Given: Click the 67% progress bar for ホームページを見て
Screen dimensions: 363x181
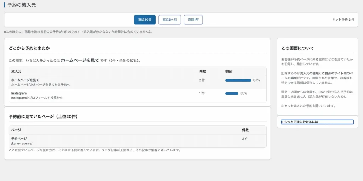Looking at the screenshot, I should coord(238,80).
